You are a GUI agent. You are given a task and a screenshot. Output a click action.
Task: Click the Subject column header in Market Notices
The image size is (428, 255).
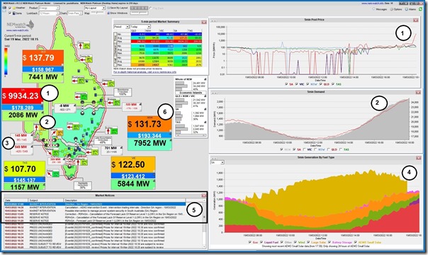tap(45, 200)
